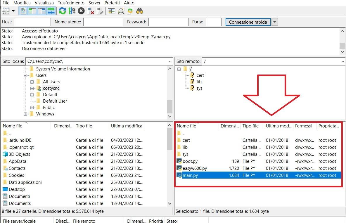This screenshot has height=223, width=346.
Task: Open the Preferiti menu
Action: (112, 3)
